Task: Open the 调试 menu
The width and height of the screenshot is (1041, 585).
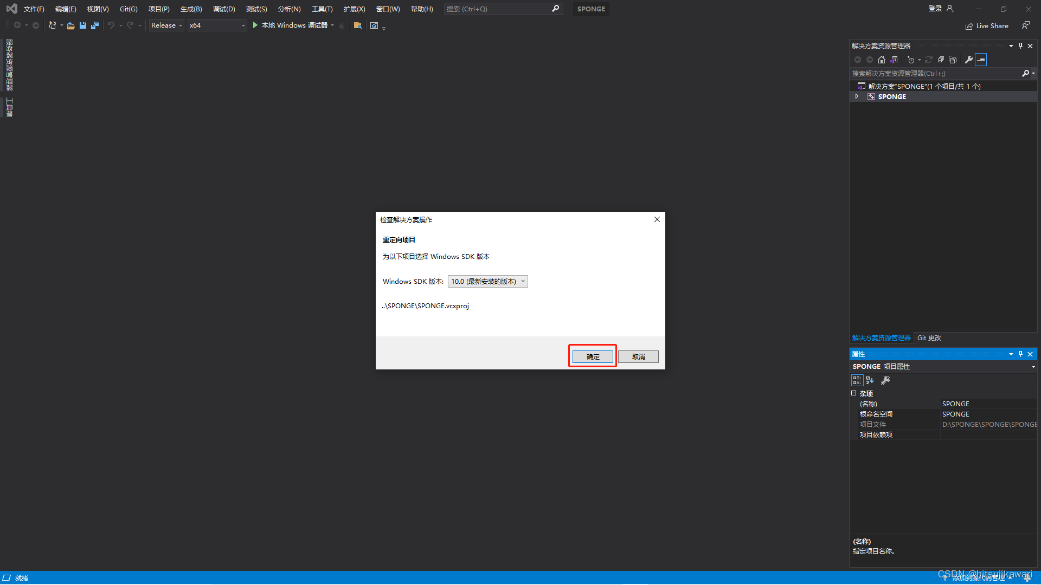Action: point(224,9)
